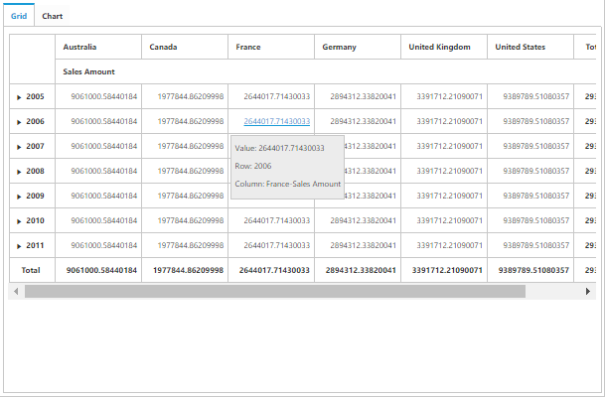605x398 pixels.
Task: Click the scrollbar right arrow
Action: point(589,292)
